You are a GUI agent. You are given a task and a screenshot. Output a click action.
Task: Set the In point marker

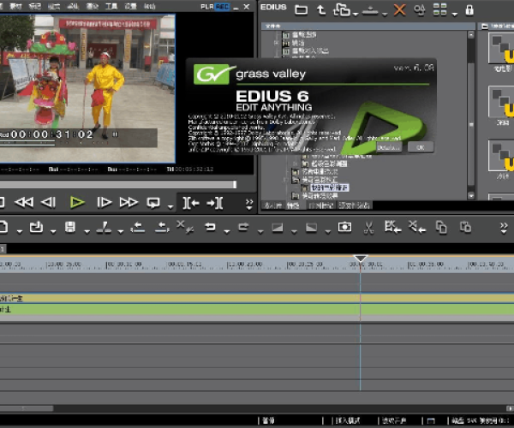191,202
